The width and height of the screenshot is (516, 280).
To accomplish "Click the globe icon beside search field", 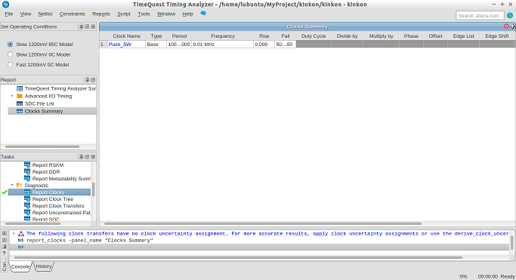I will tap(510, 15).
